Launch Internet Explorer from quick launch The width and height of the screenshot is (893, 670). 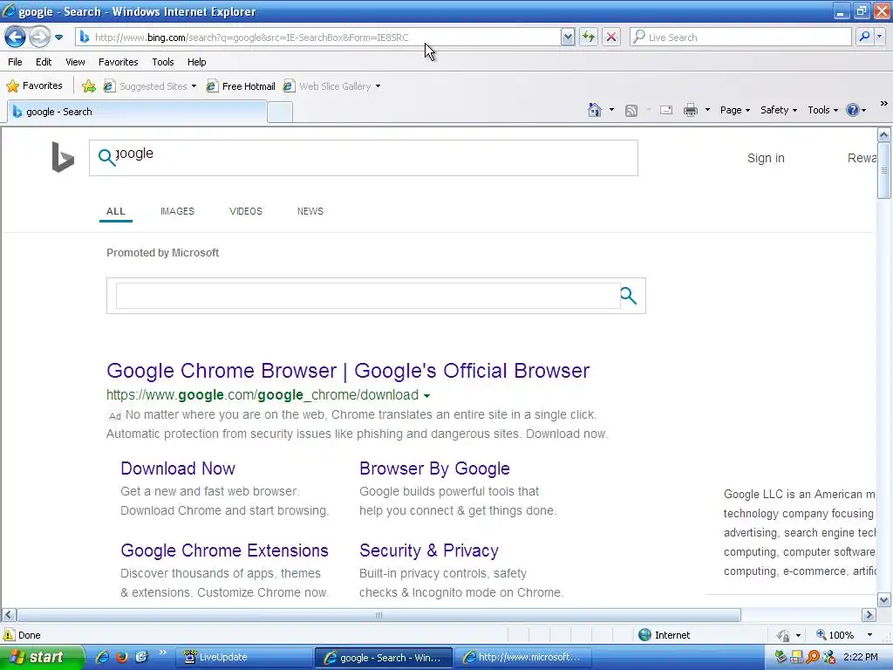(x=103, y=657)
